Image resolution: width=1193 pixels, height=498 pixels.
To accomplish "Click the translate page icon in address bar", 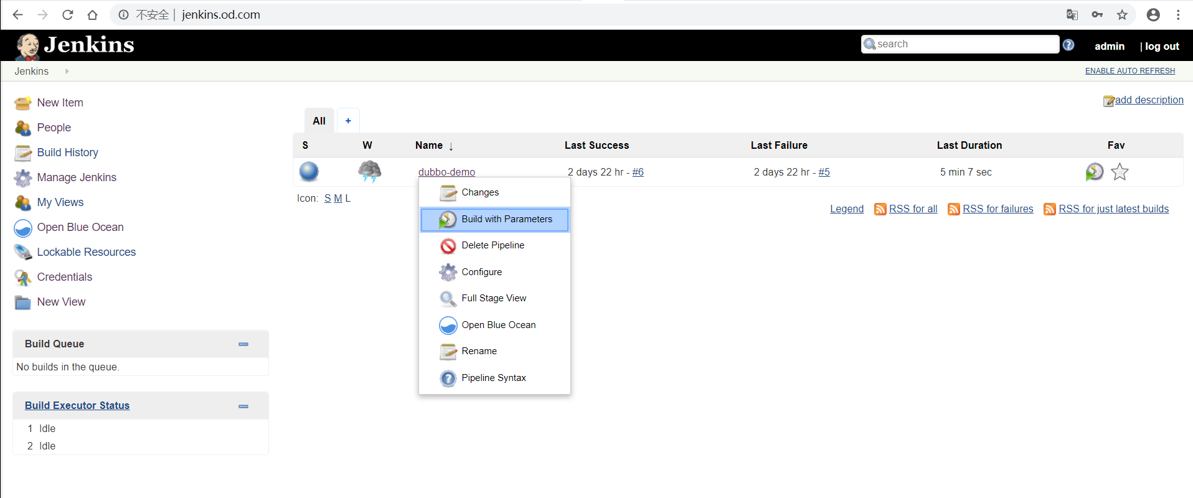I will coord(1072,15).
